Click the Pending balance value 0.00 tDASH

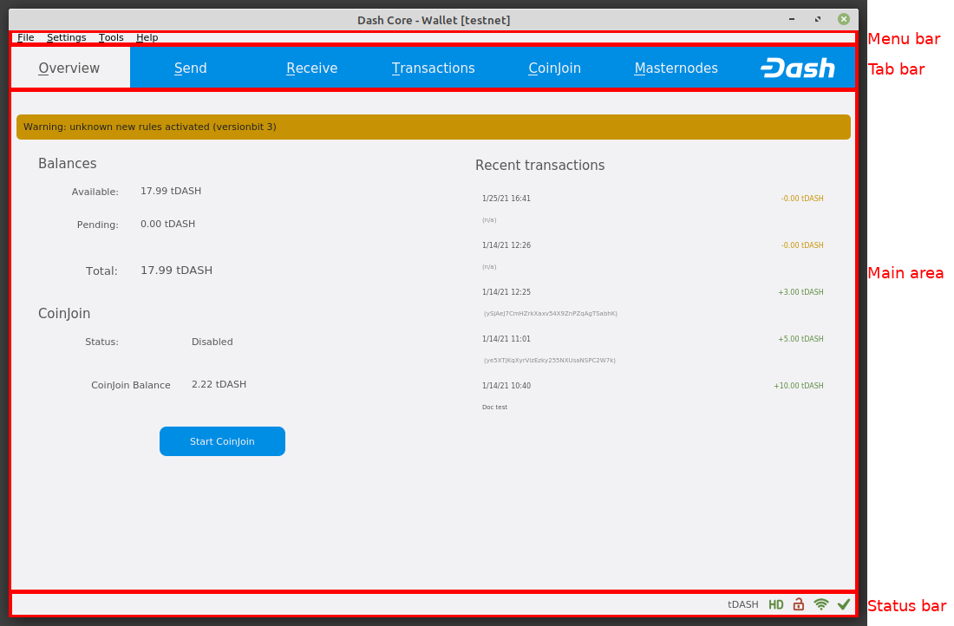click(168, 224)
